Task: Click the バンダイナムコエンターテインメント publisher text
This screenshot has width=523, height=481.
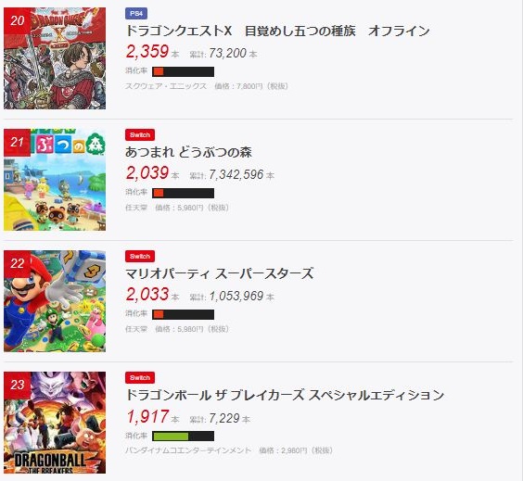Action: 188,450
